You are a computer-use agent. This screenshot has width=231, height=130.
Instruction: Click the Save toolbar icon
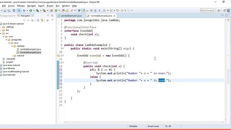(x=5, y=10)
